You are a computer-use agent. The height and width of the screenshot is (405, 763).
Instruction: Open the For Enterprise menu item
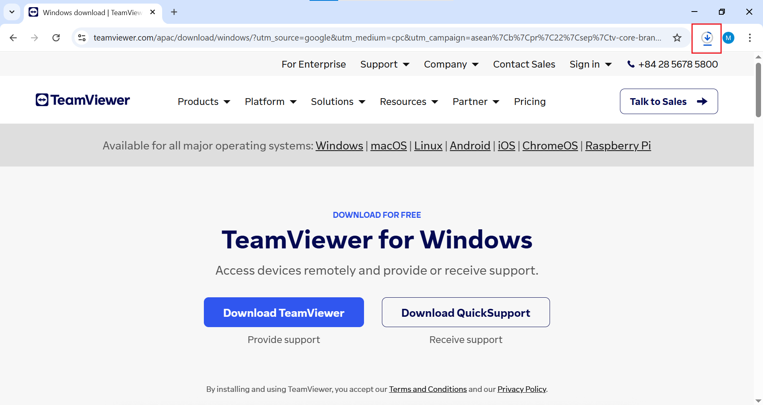[x=314, y=64]
